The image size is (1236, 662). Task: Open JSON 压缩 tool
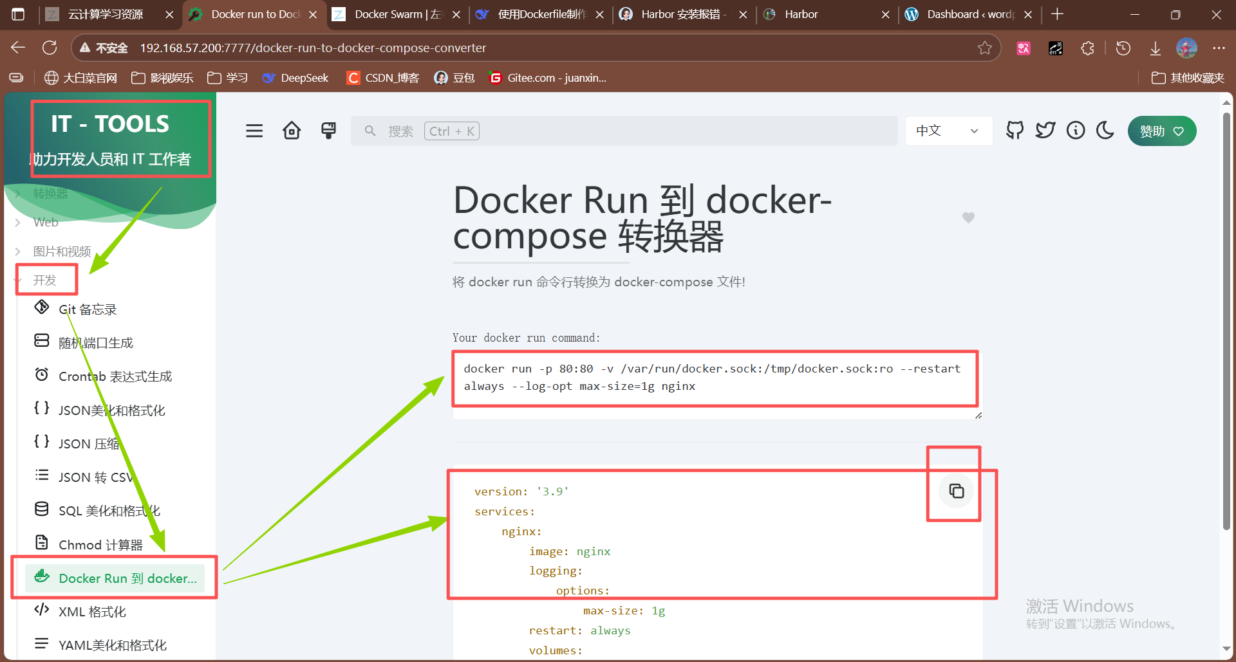coord(115,444)
